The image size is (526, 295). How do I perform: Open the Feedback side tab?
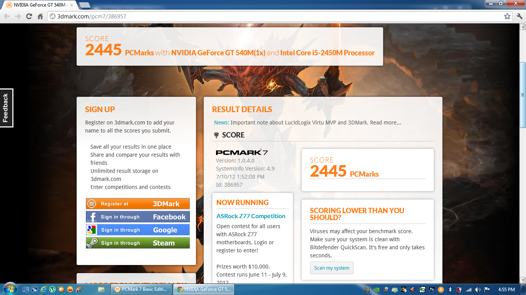tap(6, 108)
